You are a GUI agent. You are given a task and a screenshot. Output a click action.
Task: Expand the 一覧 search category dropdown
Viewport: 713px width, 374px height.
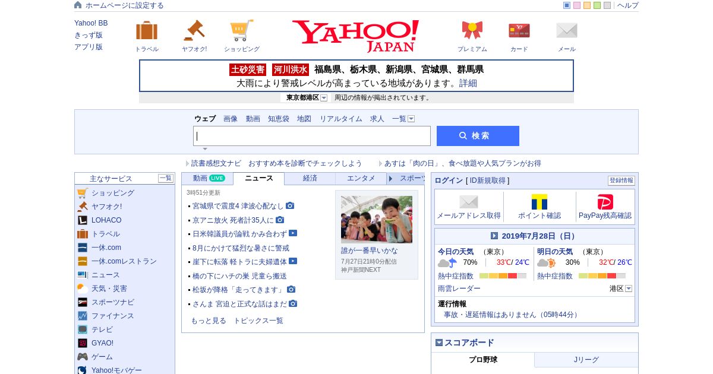click(x=411, y=119)
